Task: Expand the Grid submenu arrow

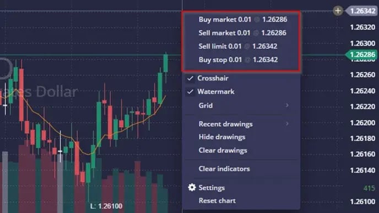Action: (x=287, y=105)
